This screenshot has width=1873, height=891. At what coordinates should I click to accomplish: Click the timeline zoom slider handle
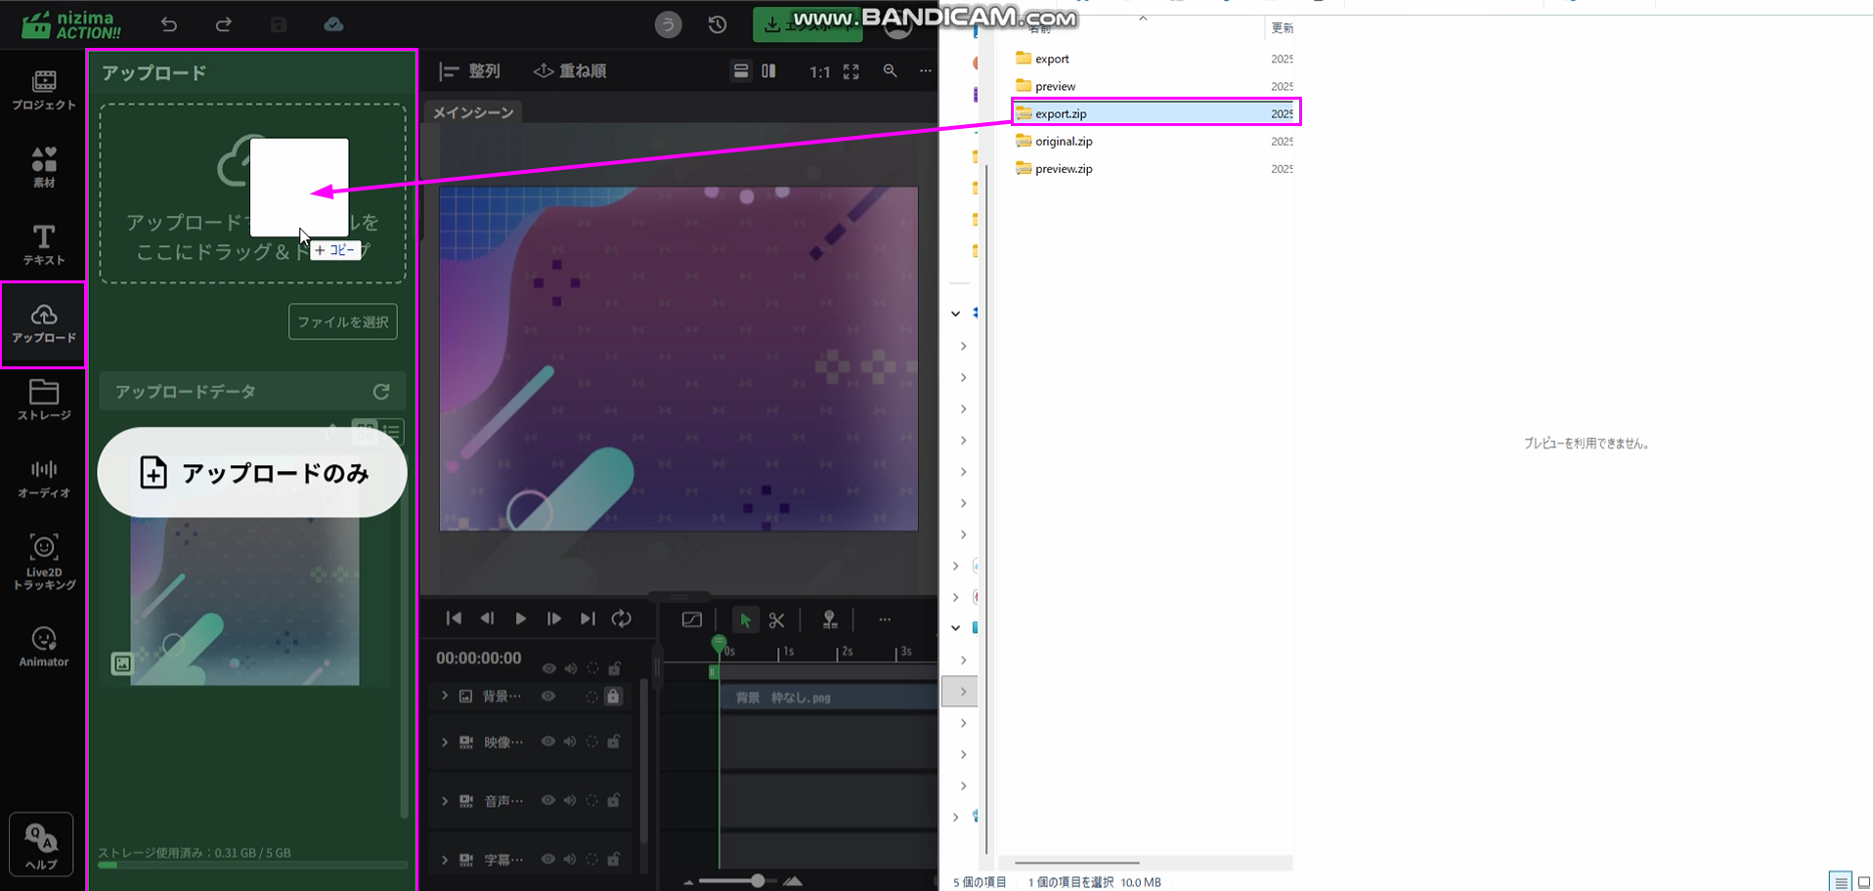tap(758, 880)
